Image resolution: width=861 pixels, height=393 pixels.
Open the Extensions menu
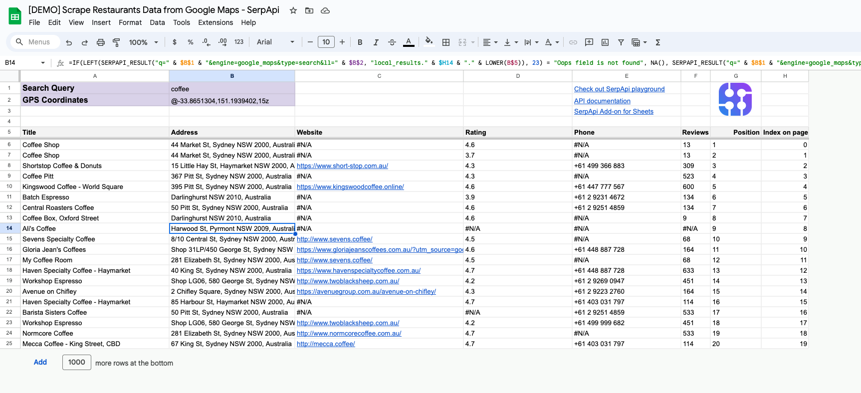pyautogui.click(x=215, y=22)
